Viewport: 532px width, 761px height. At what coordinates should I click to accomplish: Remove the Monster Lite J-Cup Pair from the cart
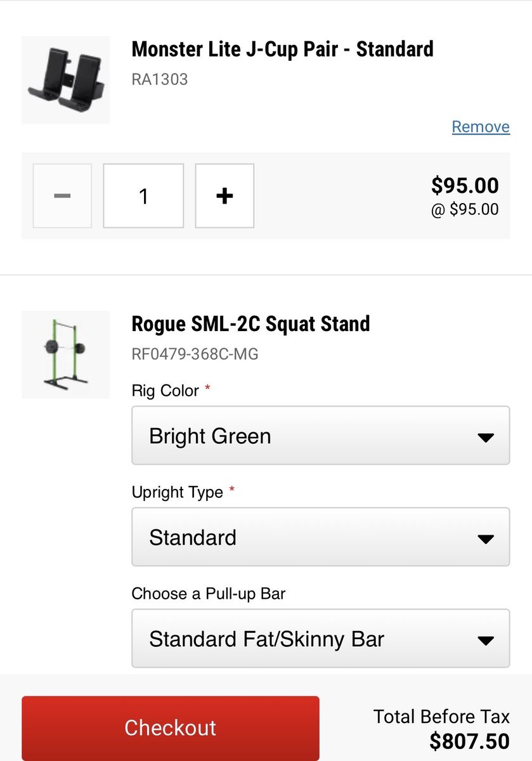[481, 127]
